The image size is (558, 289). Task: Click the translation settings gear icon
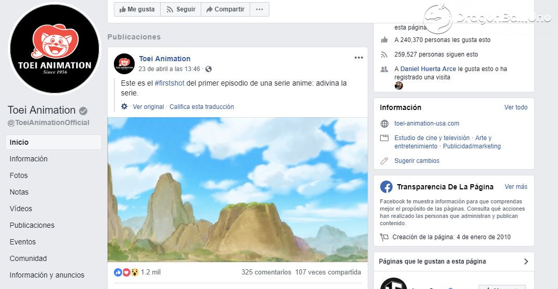124,106
